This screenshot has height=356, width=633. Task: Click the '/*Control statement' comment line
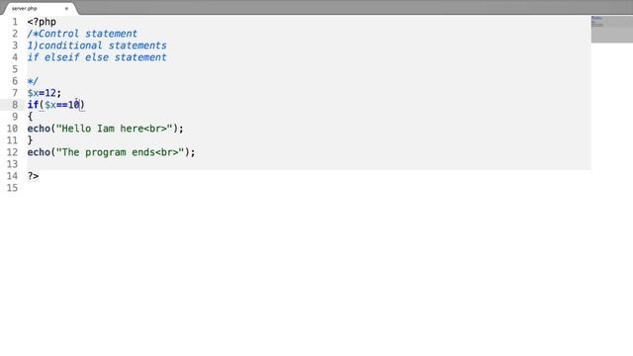point(82,34)
